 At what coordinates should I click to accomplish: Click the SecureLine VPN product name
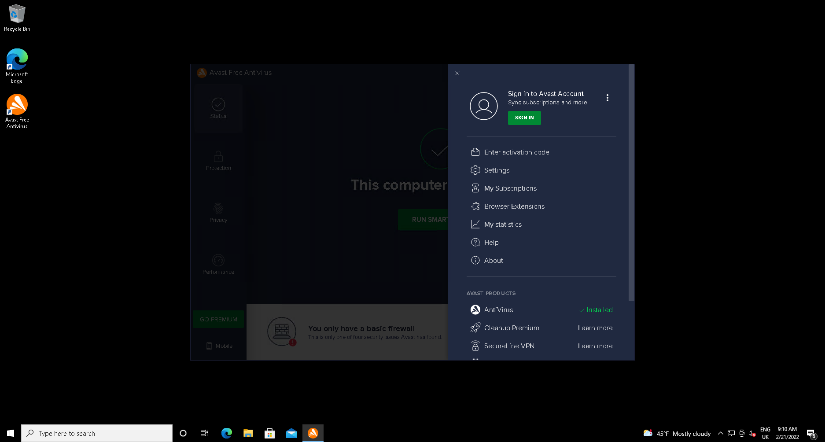[509, 346]
